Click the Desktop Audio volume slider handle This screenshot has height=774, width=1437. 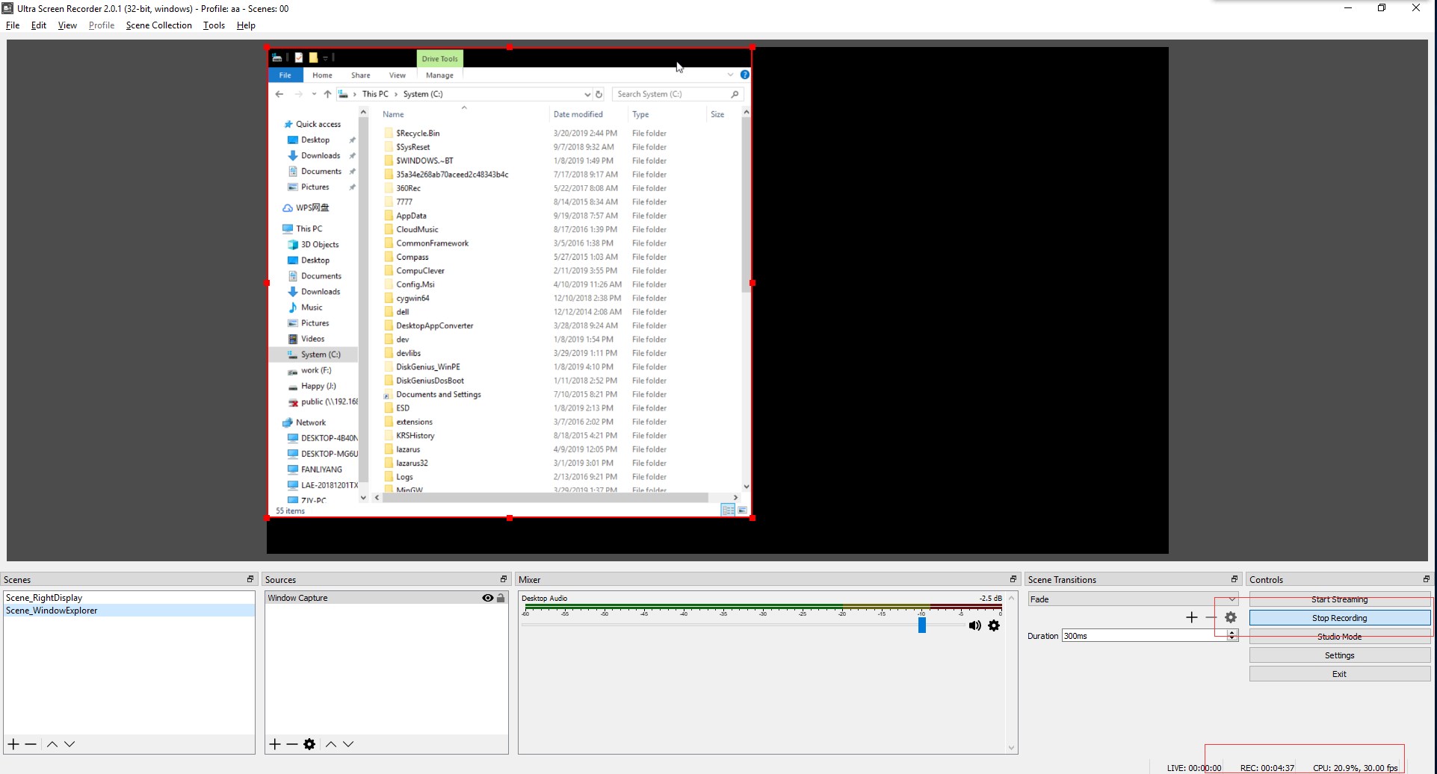tap(922, 625)
